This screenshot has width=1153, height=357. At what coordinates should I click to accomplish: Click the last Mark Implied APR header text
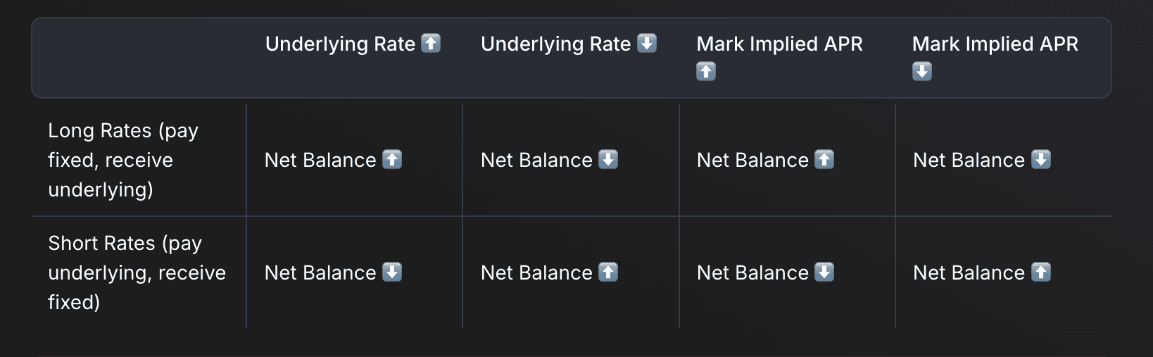point(995,44)
